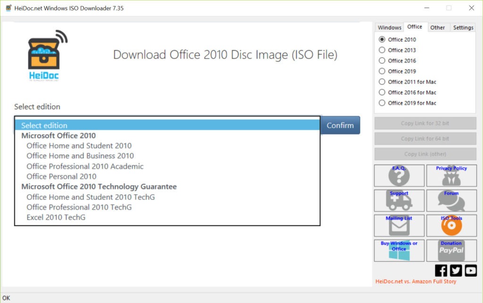Screen dimensions: 483x303
Task: Open the Forum speech bubbles icon
Action: tap(451, 201)
